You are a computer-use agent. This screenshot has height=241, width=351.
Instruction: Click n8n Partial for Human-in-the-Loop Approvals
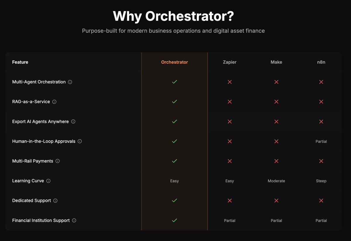pyautogui.click(x=321, y=141)
